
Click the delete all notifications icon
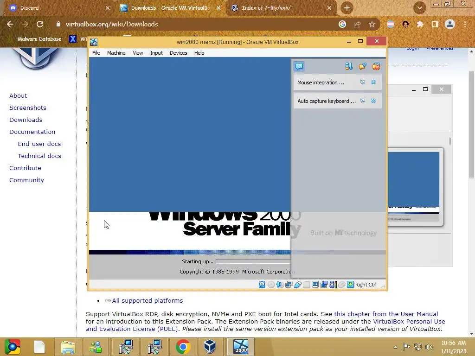376,66
